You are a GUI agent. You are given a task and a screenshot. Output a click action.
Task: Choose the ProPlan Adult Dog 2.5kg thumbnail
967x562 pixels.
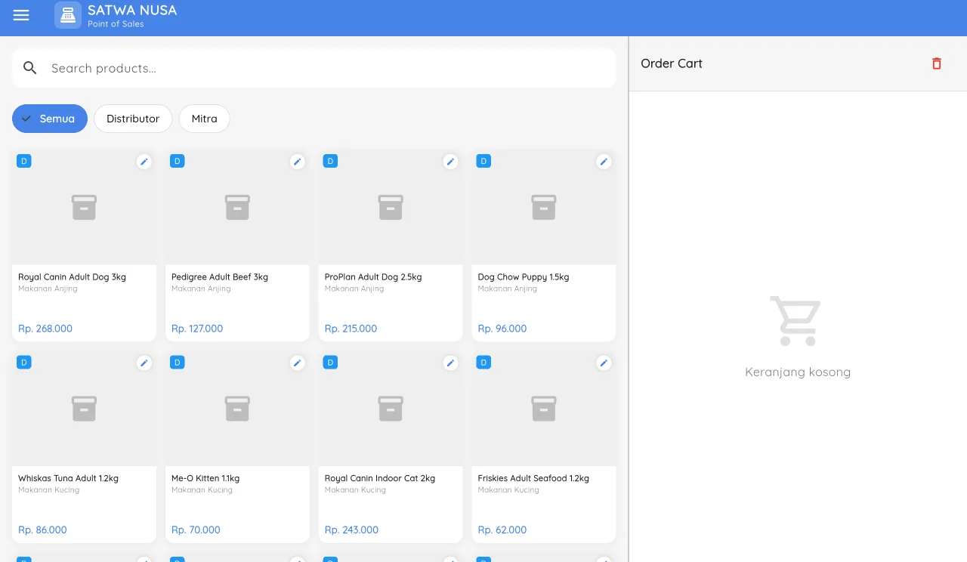pos(391,207)
